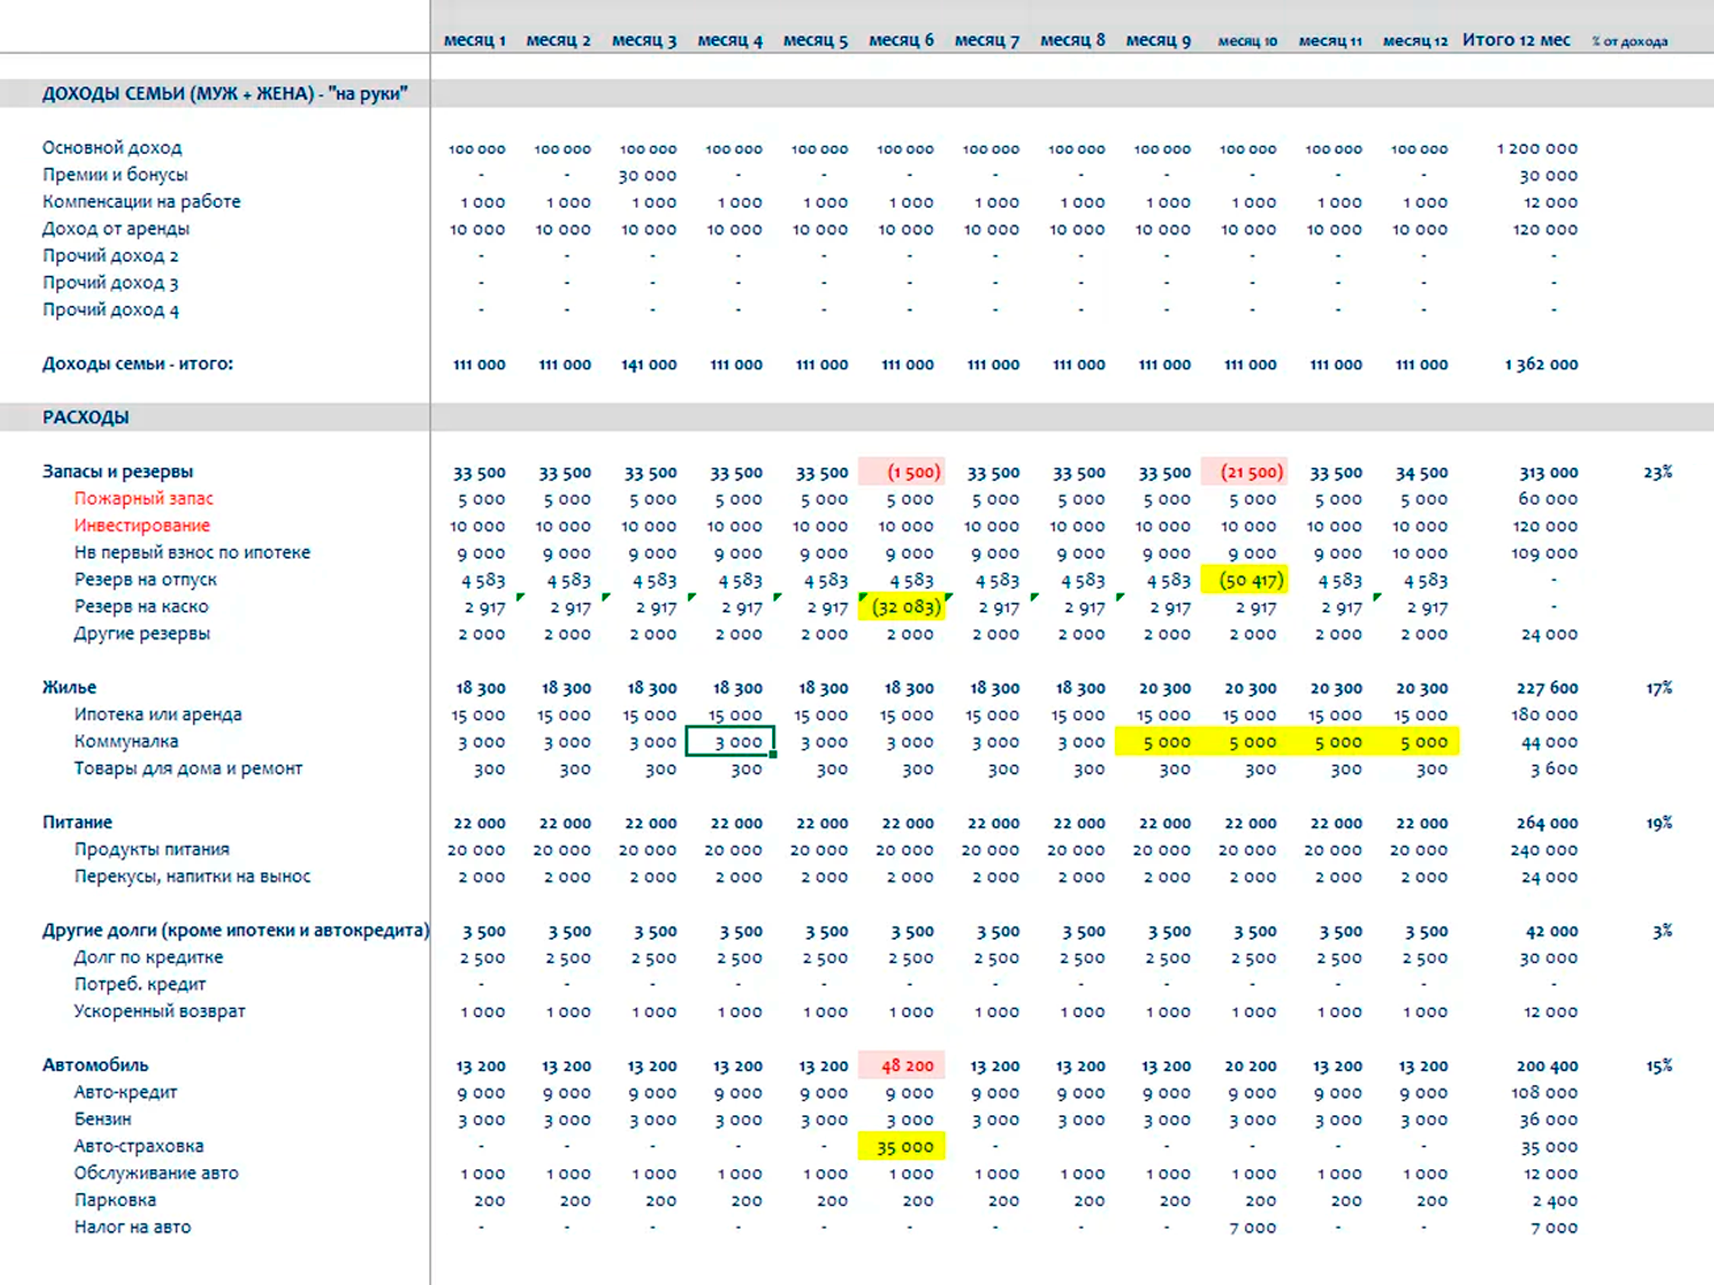
Task: Select the 141 000 total income cell
Action: tap(648, 365)
